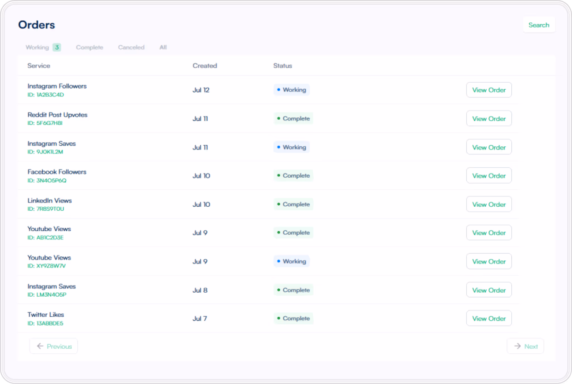View order for Twitter Likes
This screenshot has height=384, width=572.
[x=489, y=318]
